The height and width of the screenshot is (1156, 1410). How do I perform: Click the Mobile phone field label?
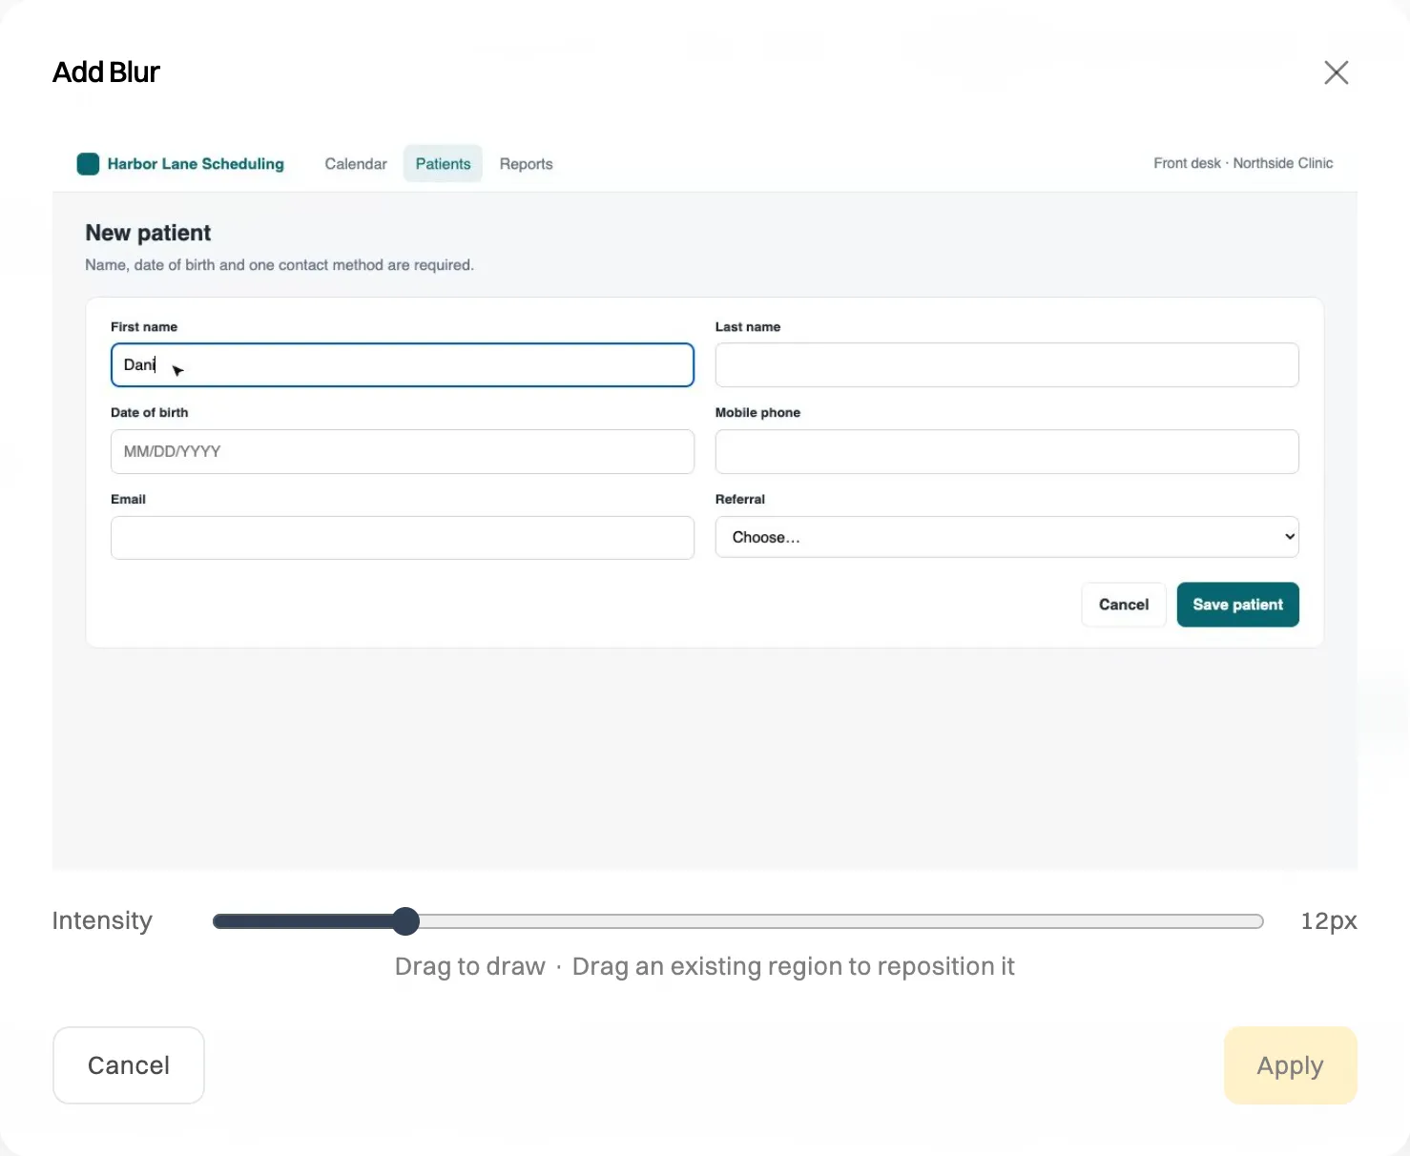757,413
